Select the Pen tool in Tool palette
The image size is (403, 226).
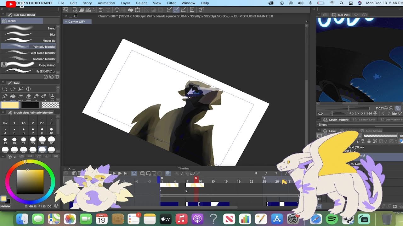pos(5,96)
